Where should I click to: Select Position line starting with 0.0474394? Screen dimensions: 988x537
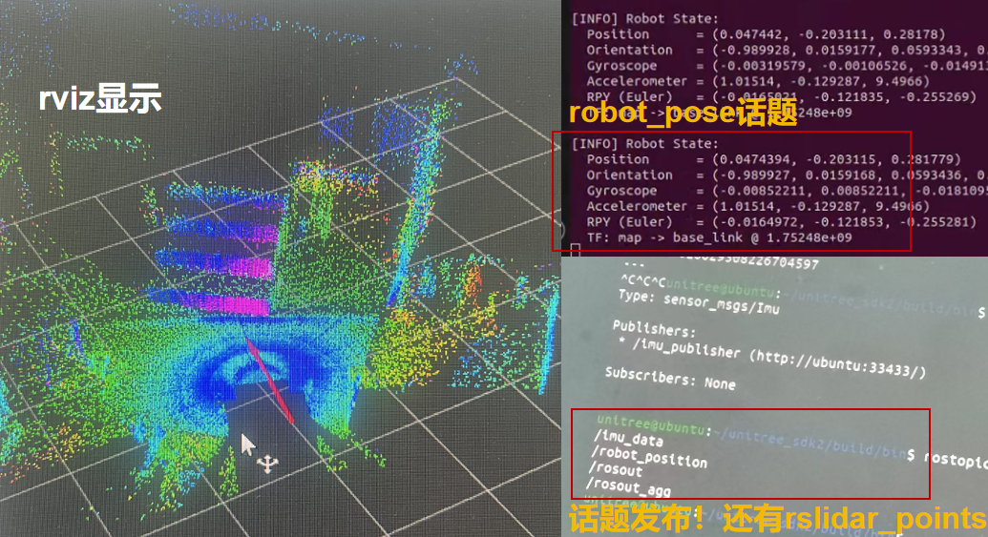774,159
